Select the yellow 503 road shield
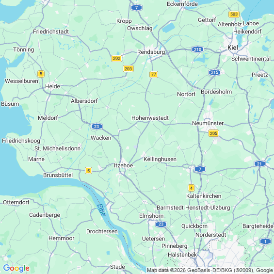274x274 pixels. pos(234,14)
